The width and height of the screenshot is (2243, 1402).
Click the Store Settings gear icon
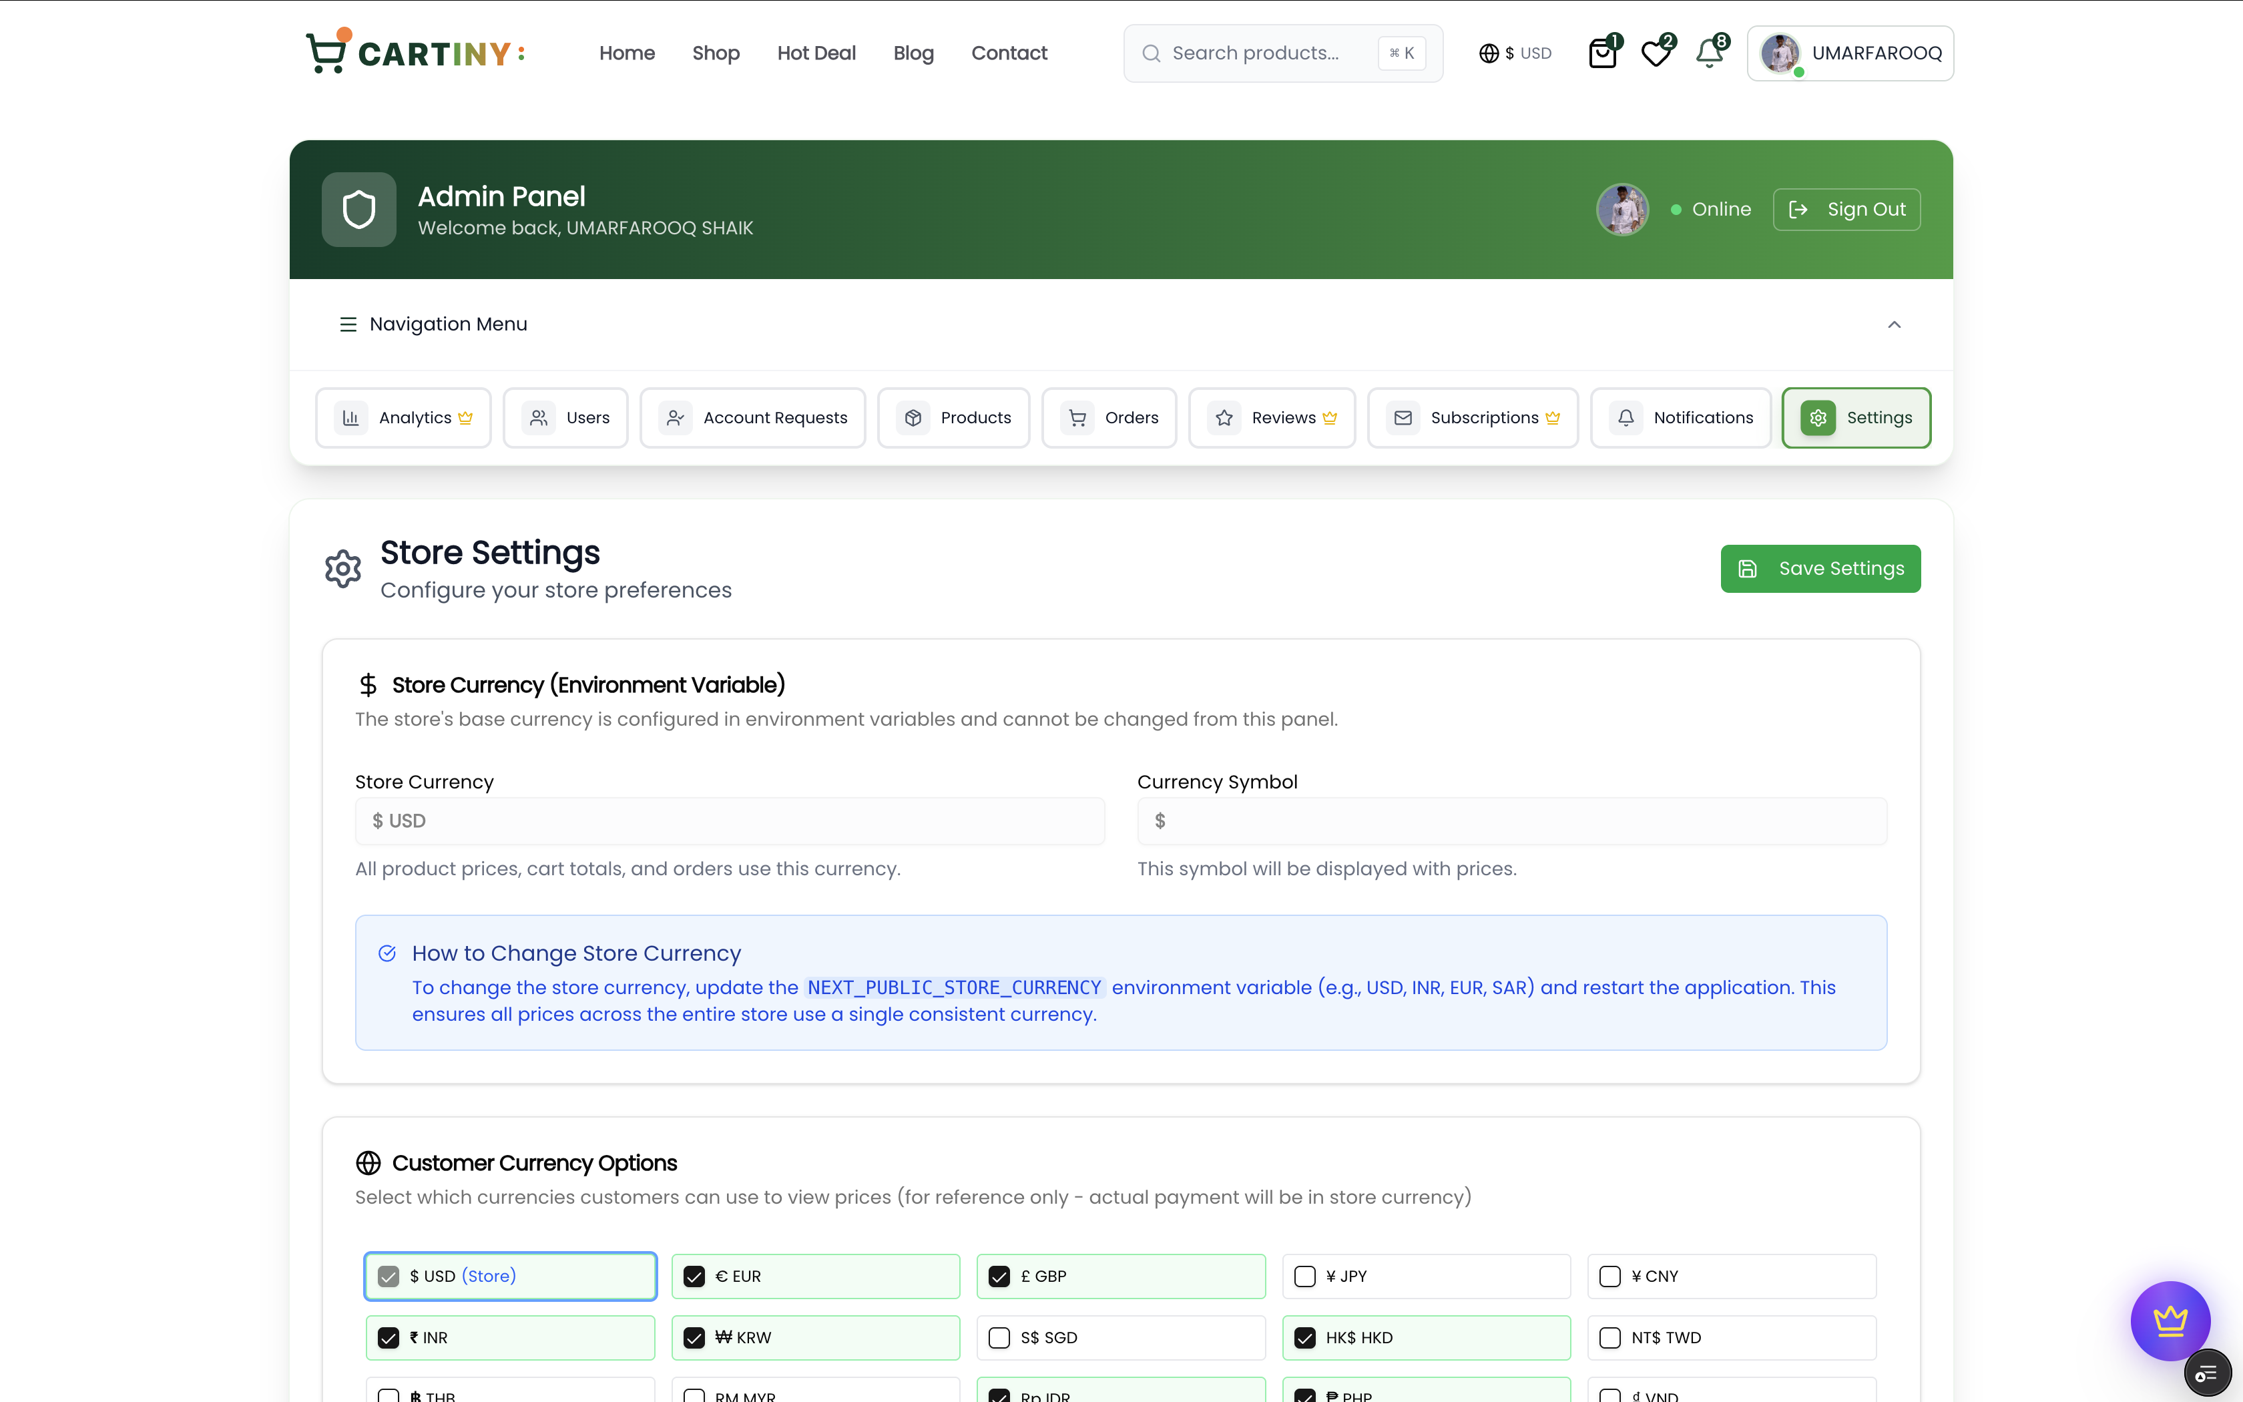pyautogui.click(x=343, y=568)
